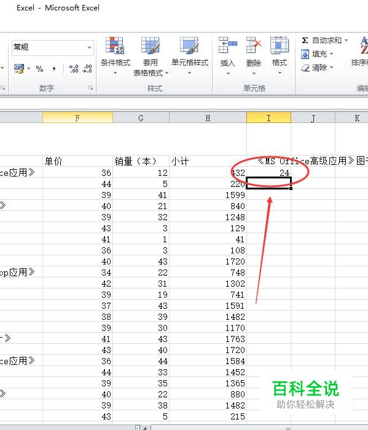Select column J header
The width and height of the screenshot is (368, 430).
(x=313, y=118)
